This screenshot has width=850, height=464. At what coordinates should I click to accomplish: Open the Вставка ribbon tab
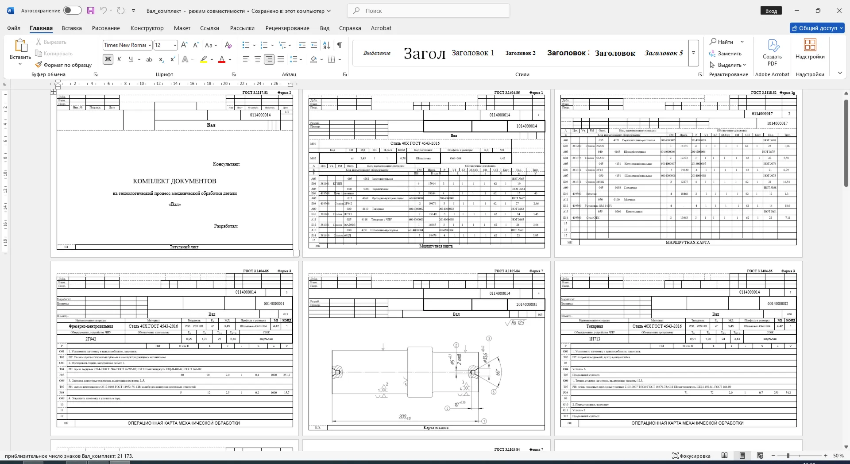coord(72,28)
